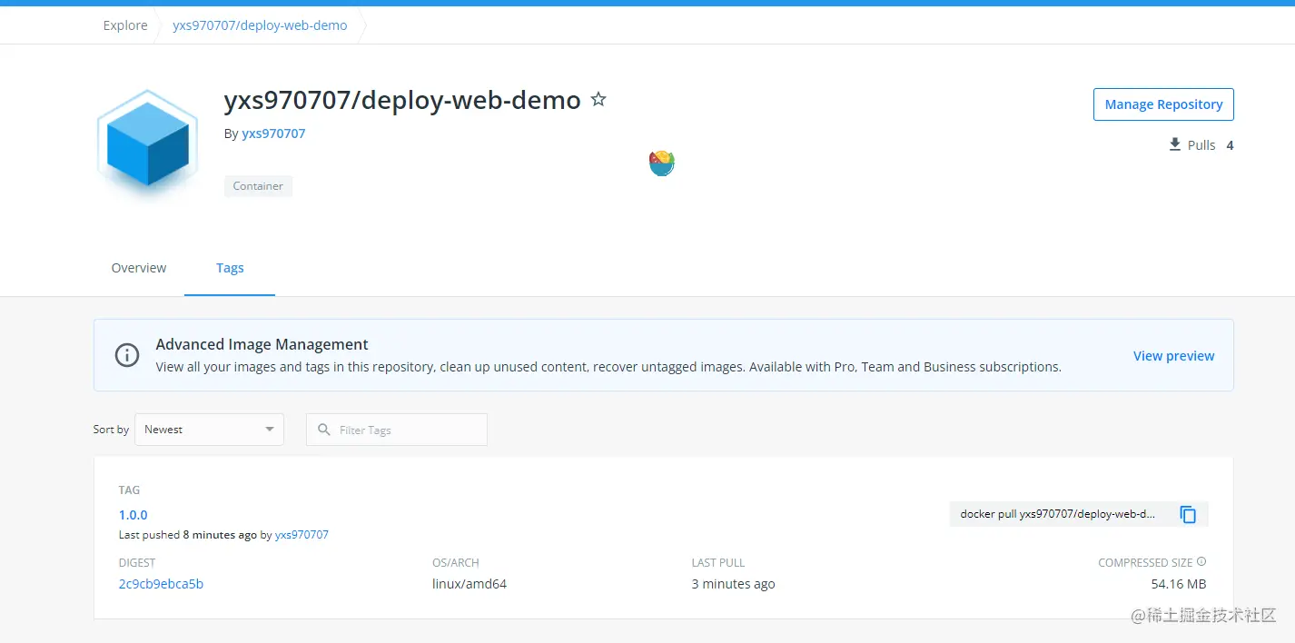Click the Compressed Size info icon
1295x643 pixels.
tap(1201, 562)
